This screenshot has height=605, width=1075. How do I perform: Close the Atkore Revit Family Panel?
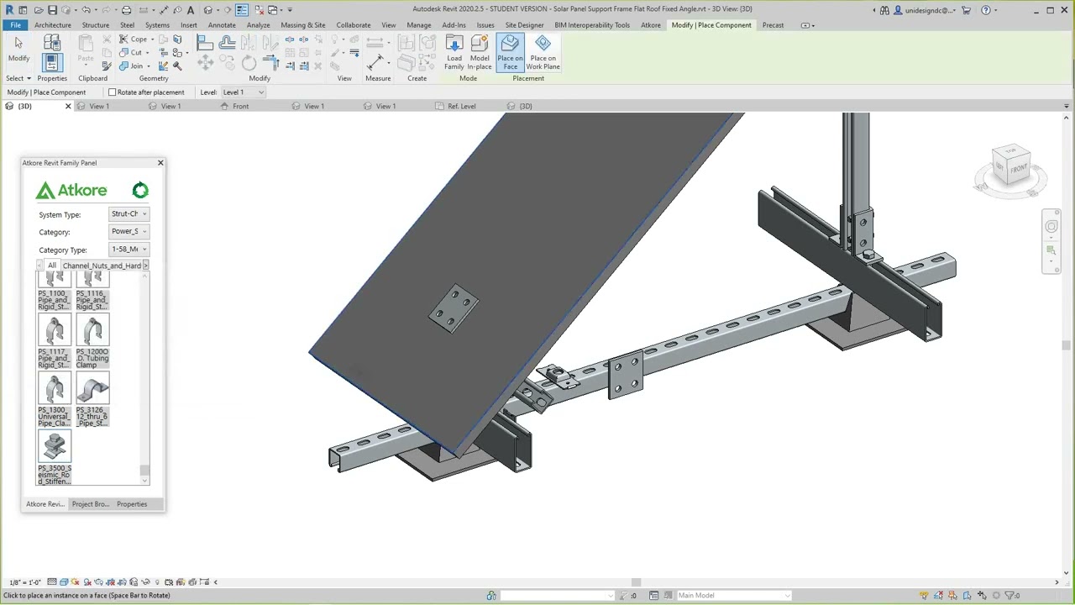[160, 163]
